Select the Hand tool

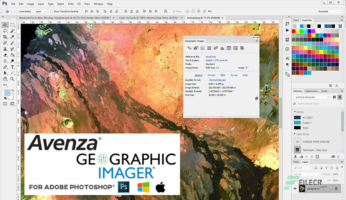(x=5, y=79)
